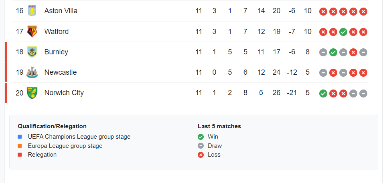Click the orange Europa League legend swatch

[x=20, y=146]
